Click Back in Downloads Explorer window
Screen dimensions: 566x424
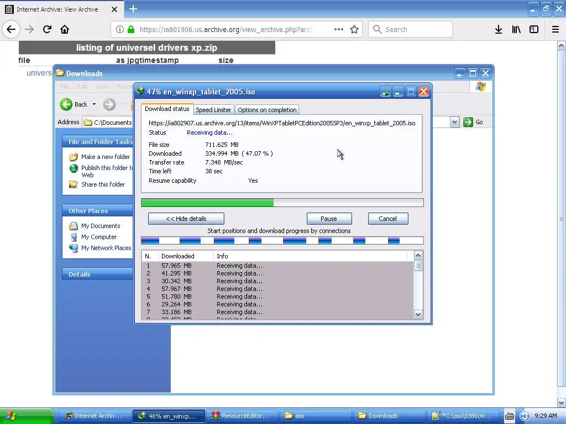(x=74, y=104)
